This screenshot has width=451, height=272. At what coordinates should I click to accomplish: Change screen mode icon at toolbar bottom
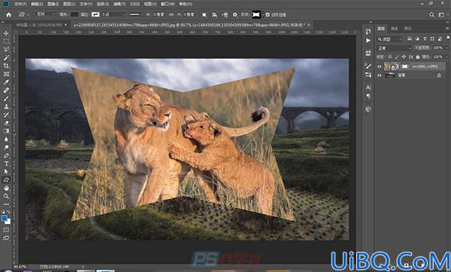[x=6, y=238]
